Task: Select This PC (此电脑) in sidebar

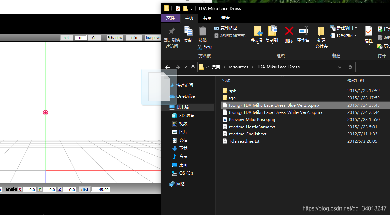Action: point(188,107)
